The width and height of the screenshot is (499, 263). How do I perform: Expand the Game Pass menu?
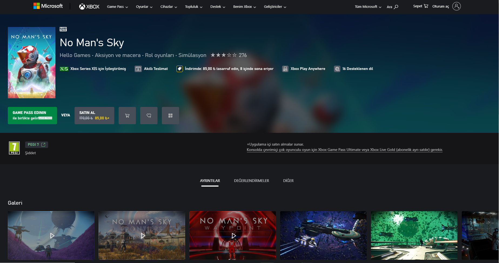click(118, 7)
